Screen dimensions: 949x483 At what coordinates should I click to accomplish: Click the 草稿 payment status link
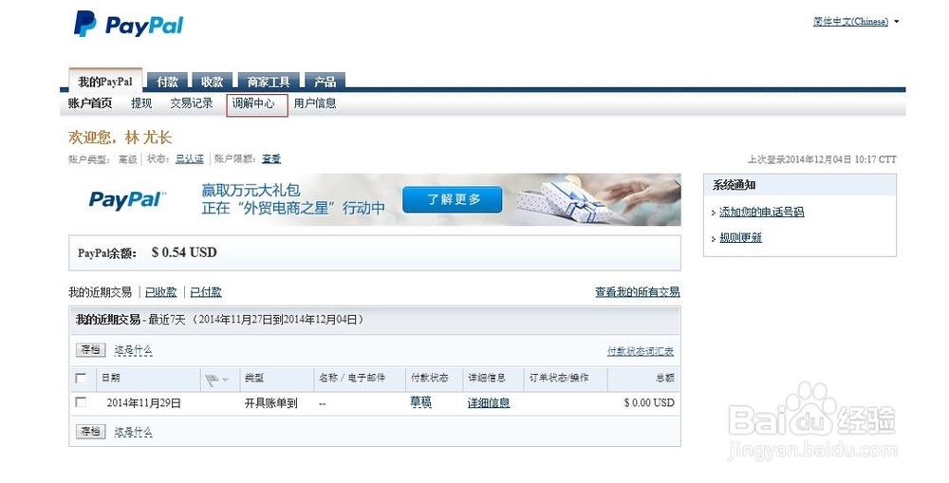point(420,402)
